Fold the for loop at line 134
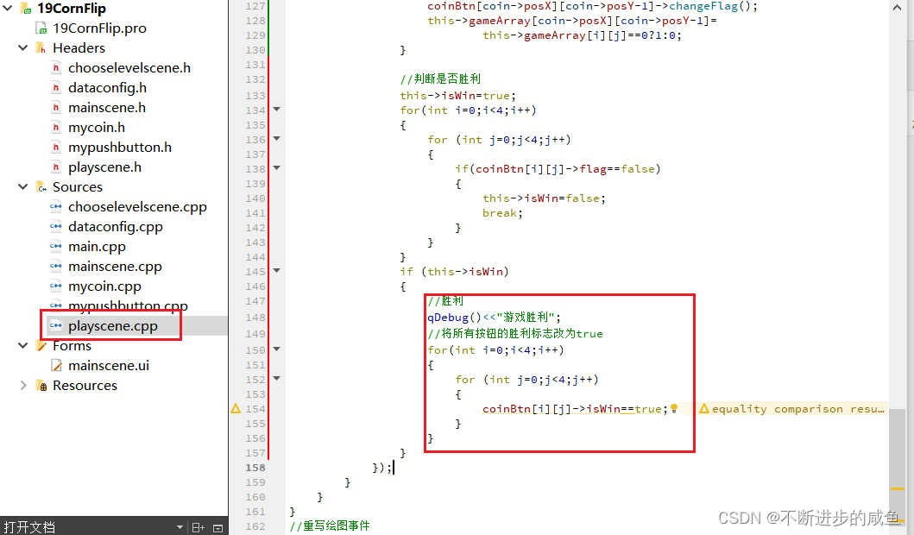Viewport: 914px width, 535px height. (x=277, y=110)
